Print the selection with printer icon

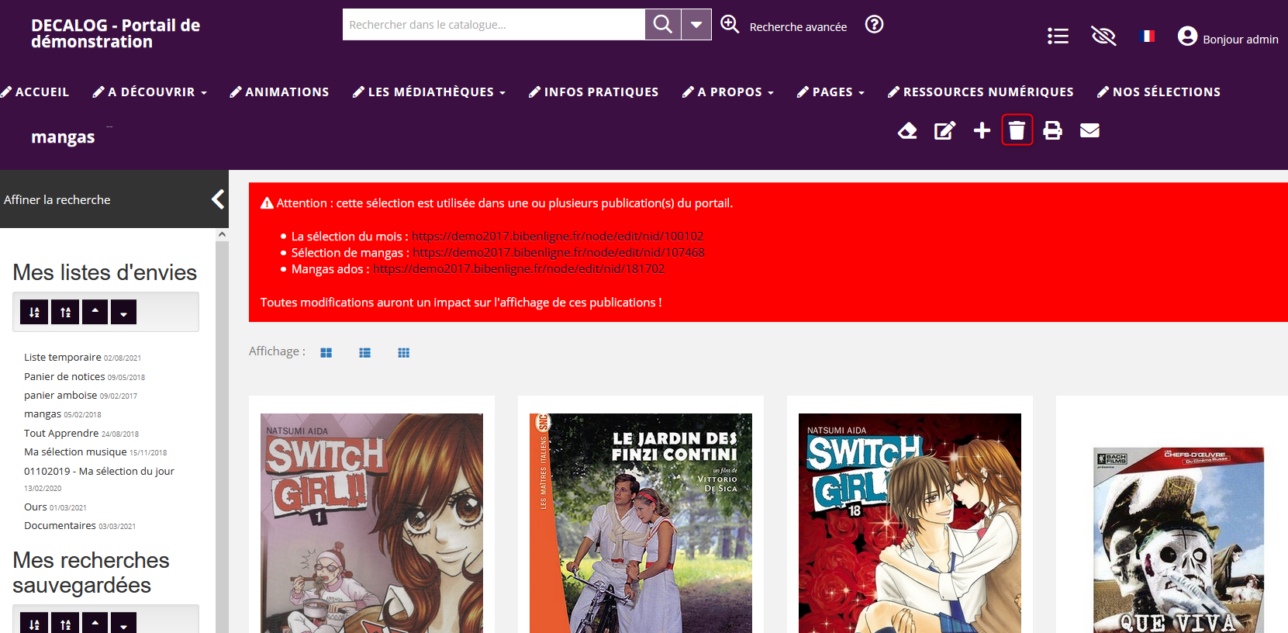(1052, 130)
